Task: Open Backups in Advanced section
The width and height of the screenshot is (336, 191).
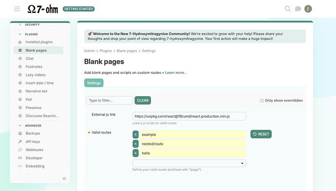Action: 33,133
